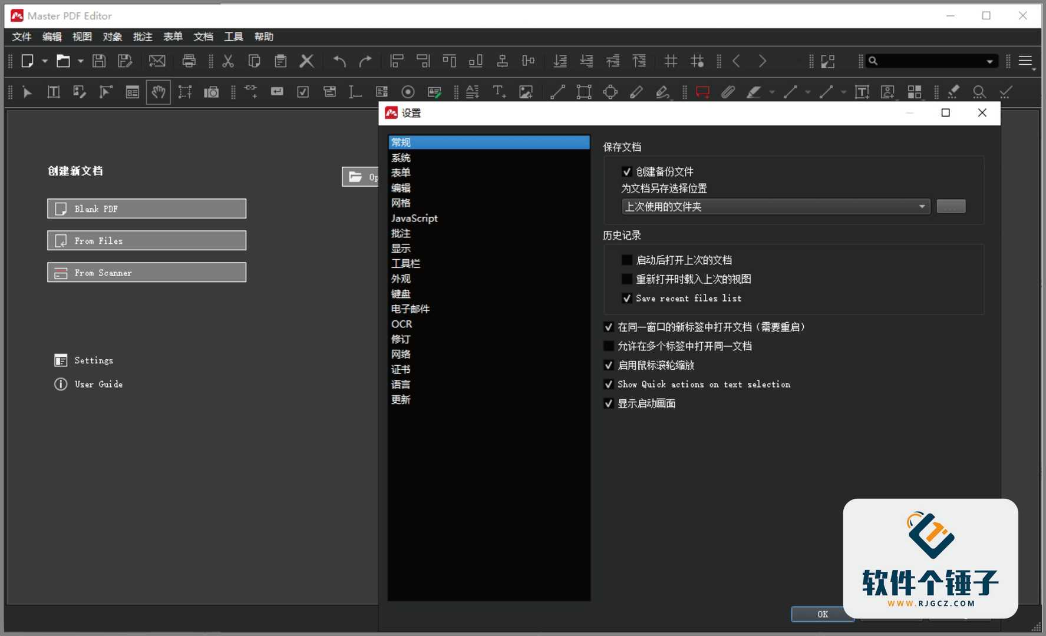The height and width of the screenshot is (636, 1046).
Task: Toggle Save recent files list checkbox
Action: 627,299
